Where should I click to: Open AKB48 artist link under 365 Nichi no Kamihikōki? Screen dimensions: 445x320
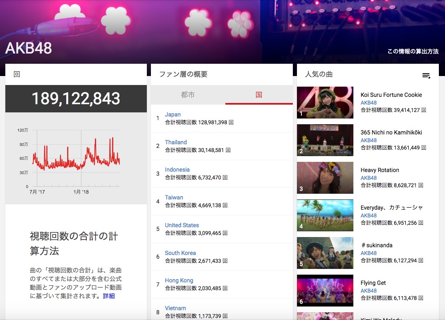(x=369, y=141)
